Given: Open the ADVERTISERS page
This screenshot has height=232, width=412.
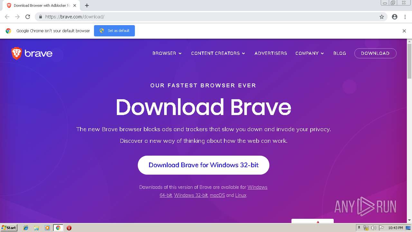Looking at the screenshot, I should tap(271, 53).
